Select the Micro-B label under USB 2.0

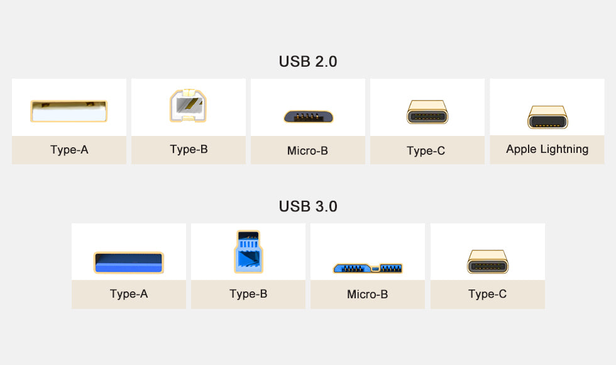(307, 150)
